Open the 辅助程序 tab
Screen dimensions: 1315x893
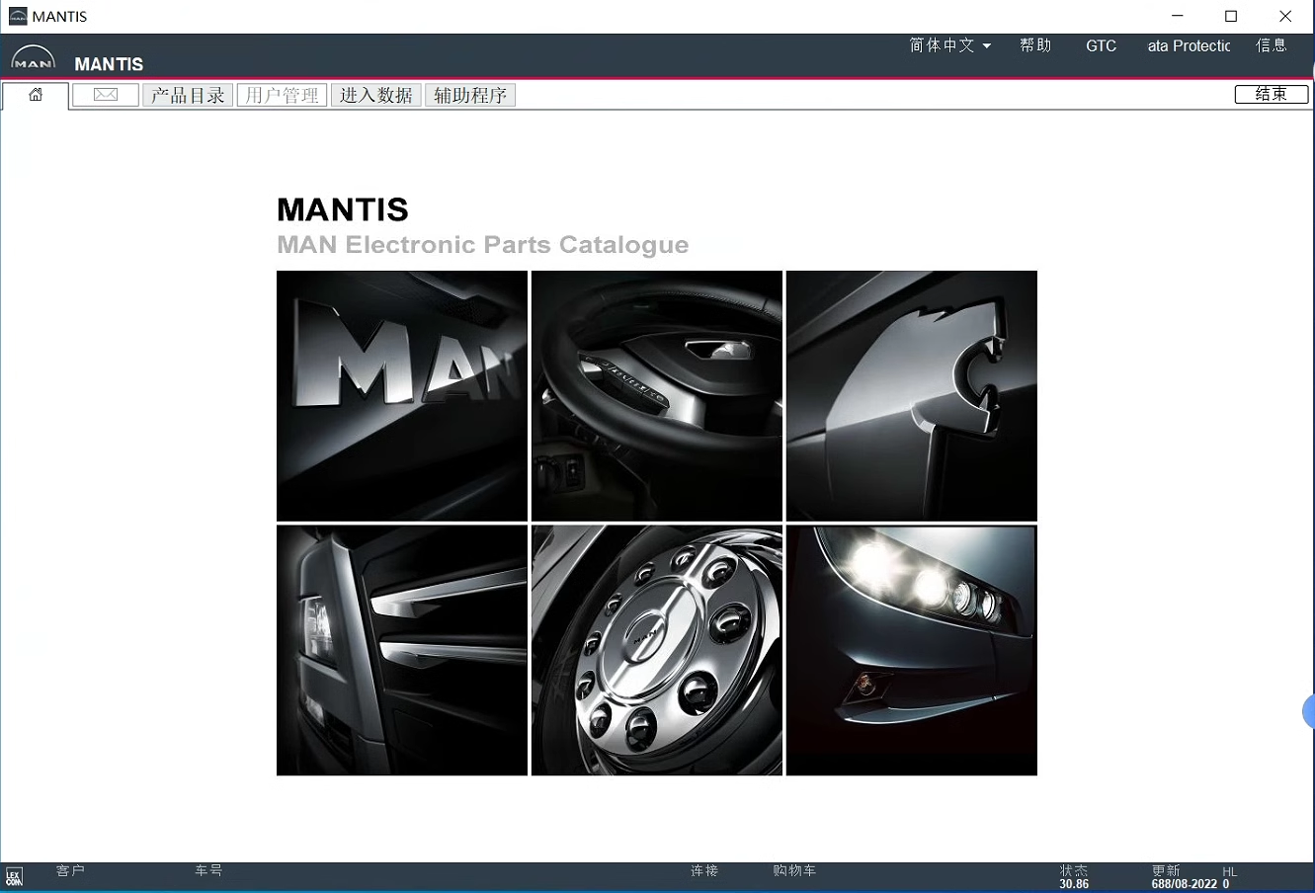coord(470,95)
